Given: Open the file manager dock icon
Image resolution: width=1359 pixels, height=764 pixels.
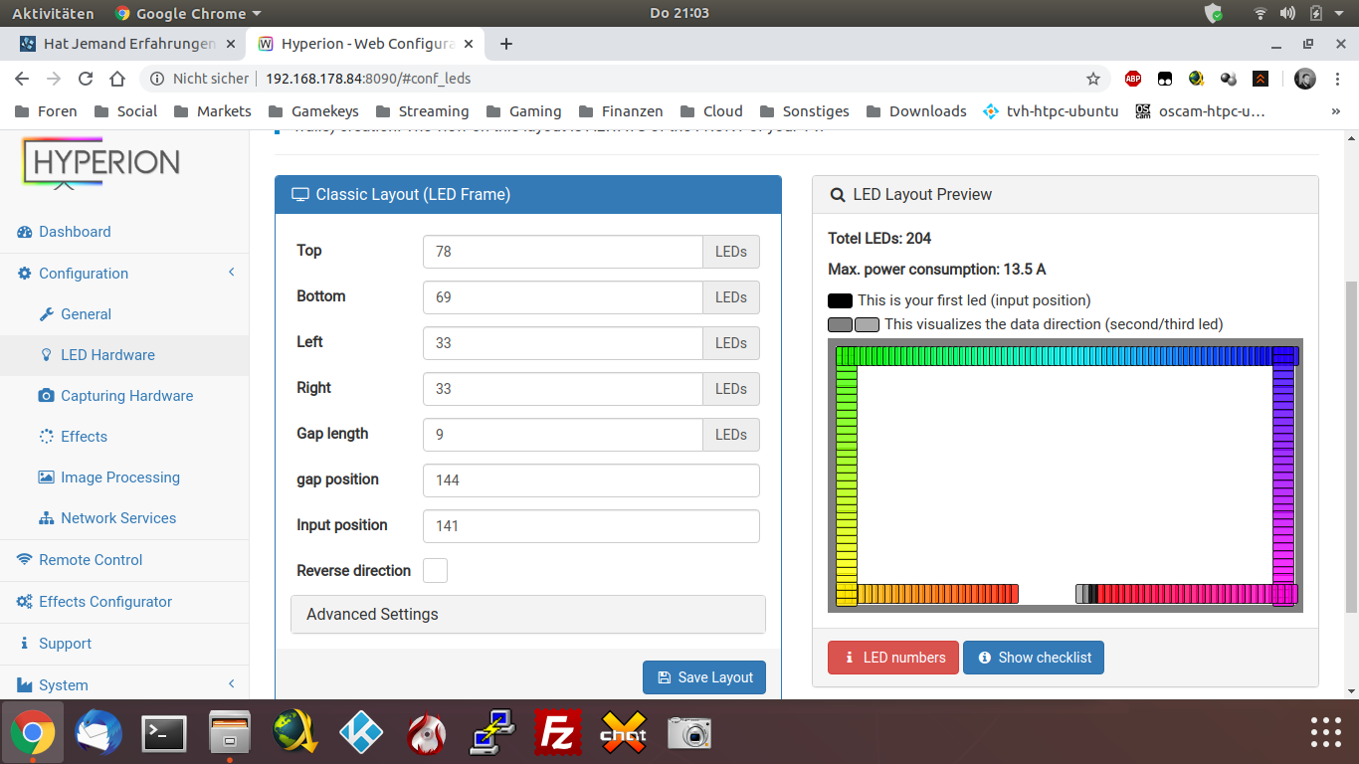Looking at the screenshot, I should pos(230,734).
